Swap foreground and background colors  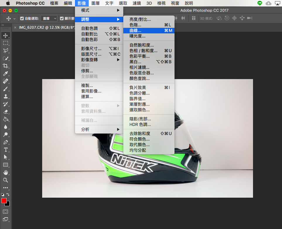[8, 194]
